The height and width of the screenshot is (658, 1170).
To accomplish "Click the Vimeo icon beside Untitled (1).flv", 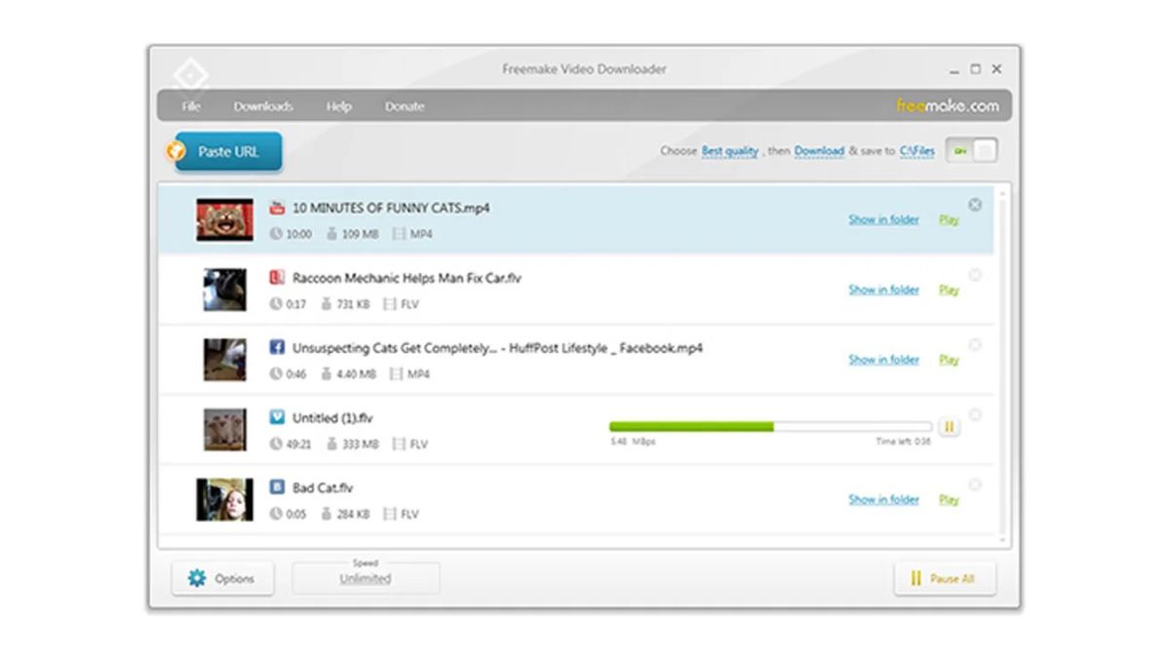I will point(277,418).
